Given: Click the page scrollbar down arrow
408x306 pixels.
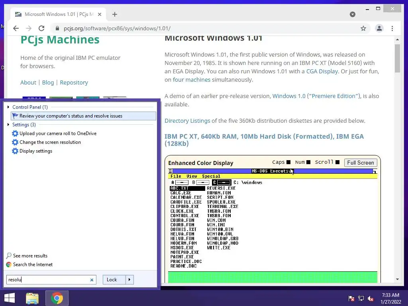Looking at the screenshot, I should (397, 279).
